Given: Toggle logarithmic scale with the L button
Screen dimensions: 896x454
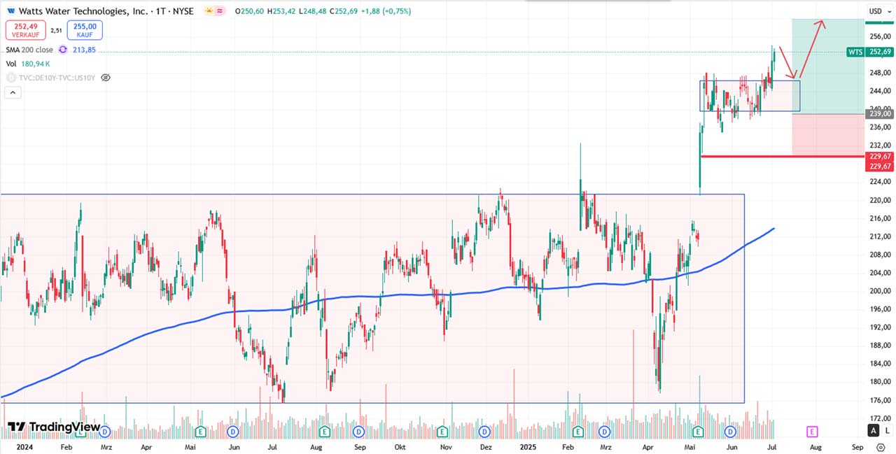Looking at the screenshot, I should 886,430.
